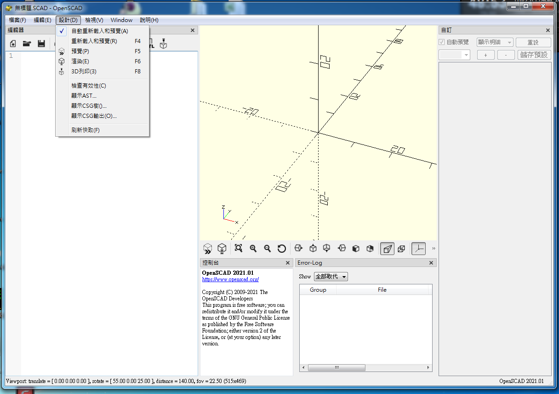This screenshot has height=394, width=559.
Task: Select the Back view cube icon
Action: 370,248
